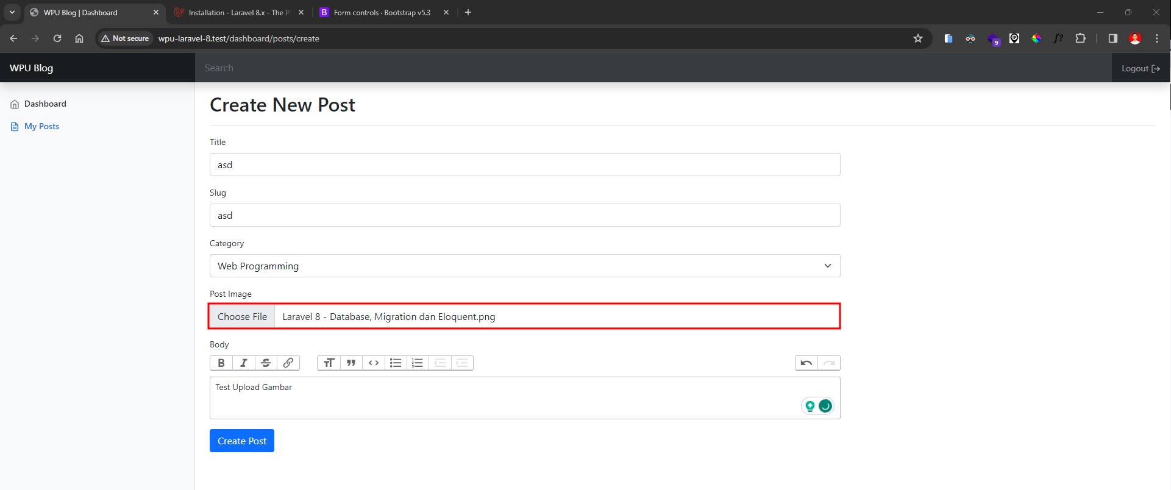Log out using the Logout link
1171x490 pixels.
click(1140, 68)
